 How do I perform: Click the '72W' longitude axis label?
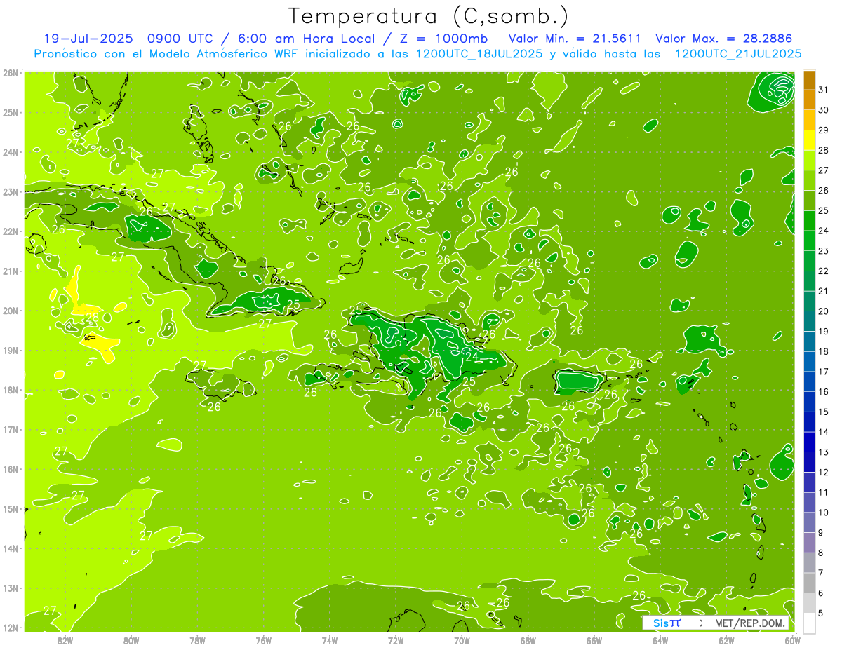click(395, 640)
